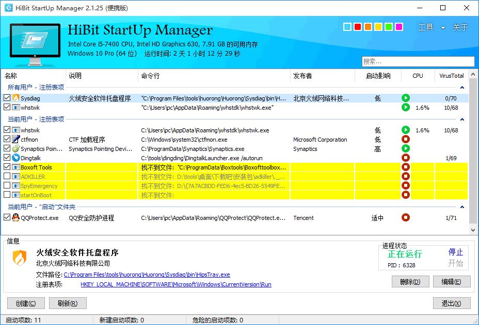Select the orange theme swatch

(x=368, y=27)
